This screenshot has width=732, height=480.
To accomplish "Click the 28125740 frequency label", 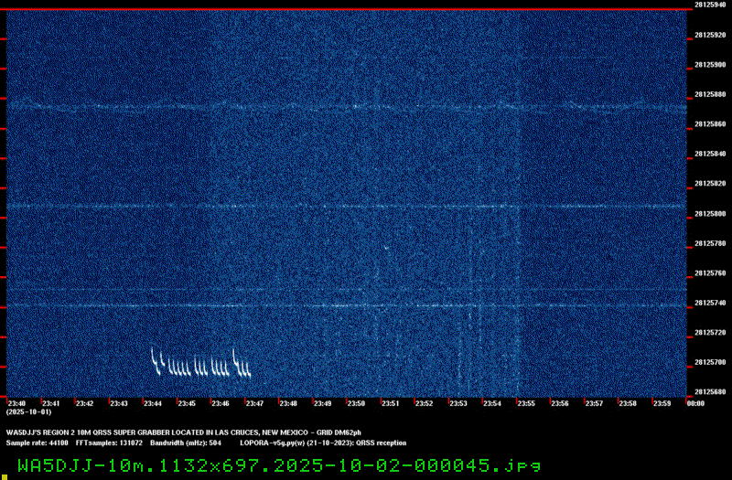I will pyautogui.click(x=710, y=304).
